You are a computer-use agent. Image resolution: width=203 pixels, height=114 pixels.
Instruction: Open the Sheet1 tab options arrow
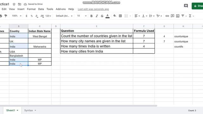coord(17,111)
